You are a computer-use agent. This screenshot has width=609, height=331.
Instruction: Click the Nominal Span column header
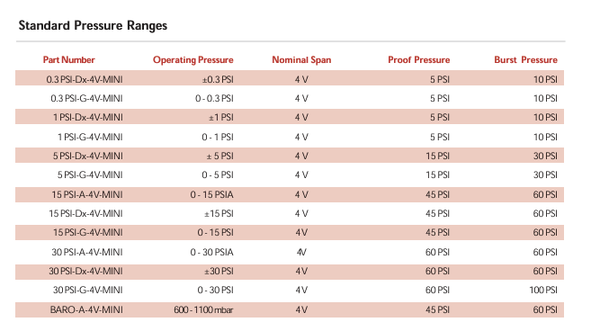pos(301,60)
